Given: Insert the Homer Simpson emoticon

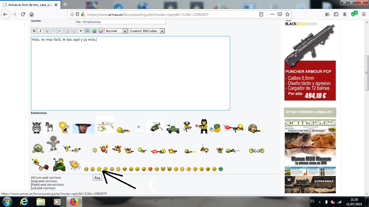Looking at the screenshot, I should 64,127.
